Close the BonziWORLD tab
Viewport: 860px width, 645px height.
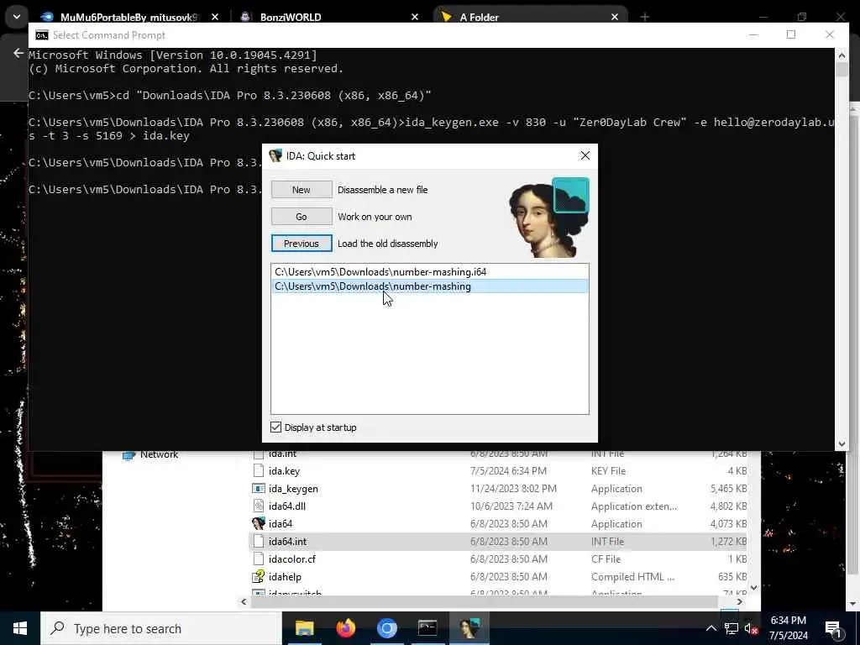[415, 17]
